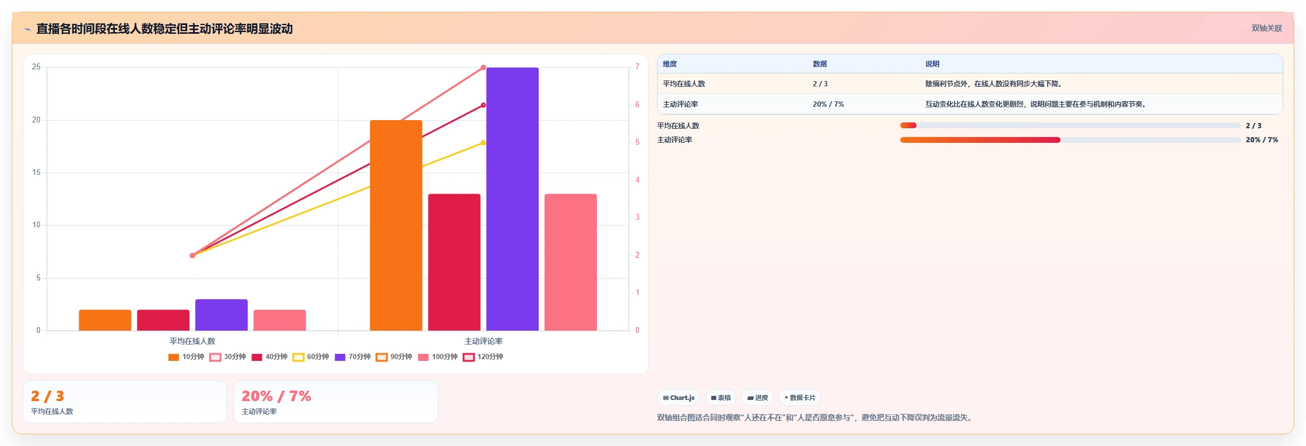Click the 双轴关联 label in header

point(1266,28)
